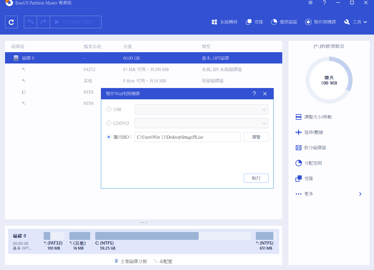This screenshot has width=374, height=270.
Task: Open 系統轉移 system migration tool
Action: (x=225, y=22)
